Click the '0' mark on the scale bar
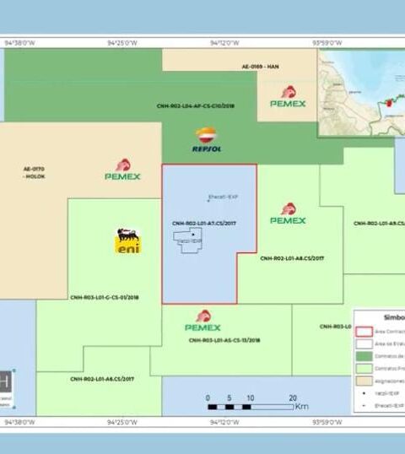This screenshot has width=405, height=454. click(208, 398)
